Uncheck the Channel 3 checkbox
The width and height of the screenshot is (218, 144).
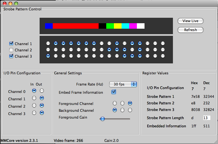(x=11, y=56)
